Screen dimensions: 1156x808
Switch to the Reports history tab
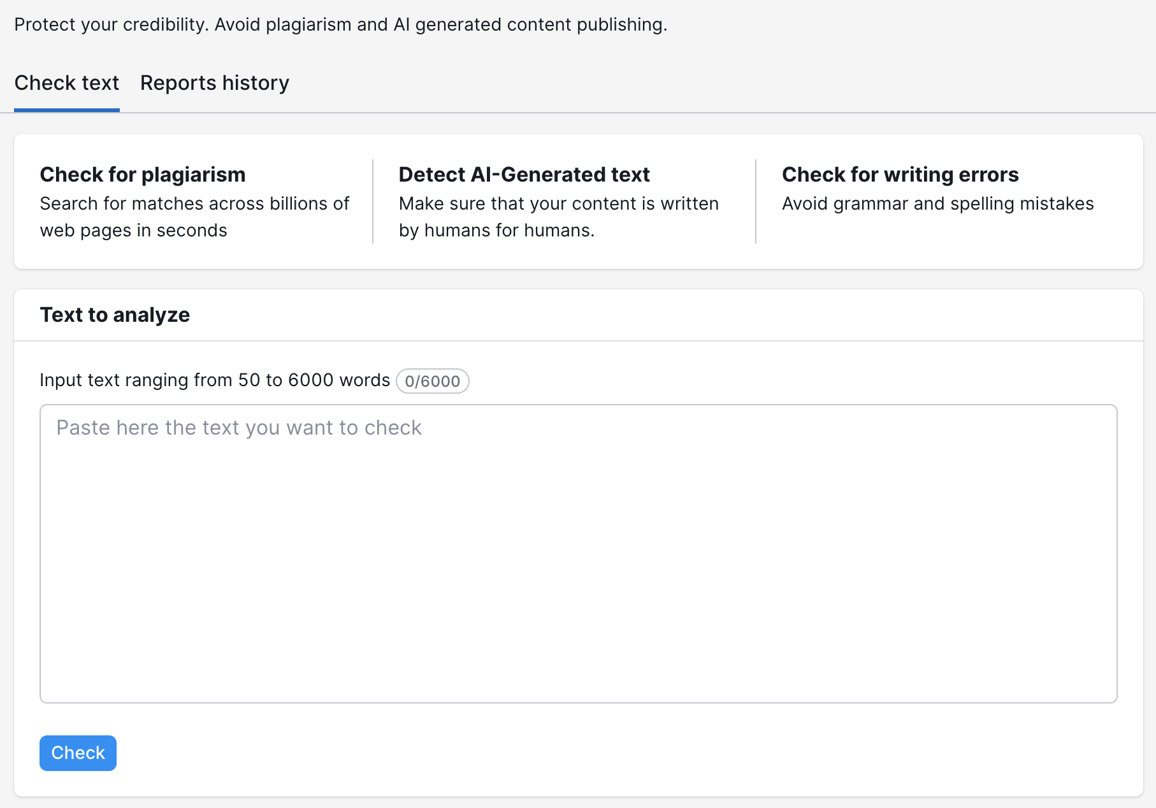[x=214, y=83]
